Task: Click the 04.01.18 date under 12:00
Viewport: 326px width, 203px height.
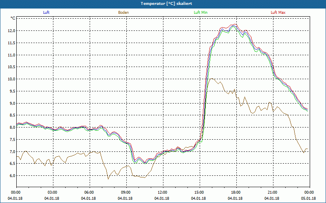Action: 162,199
